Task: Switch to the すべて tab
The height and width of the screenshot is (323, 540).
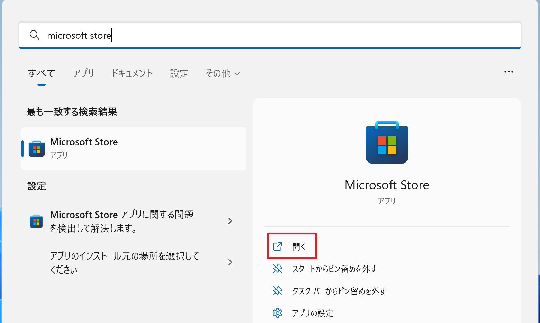Action: tap(42, 73)
